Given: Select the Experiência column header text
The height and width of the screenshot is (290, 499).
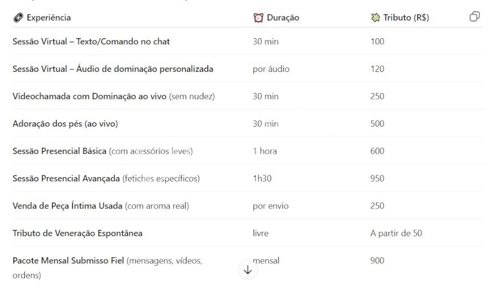Looking at the screenshot, I should tap(49, 18).
